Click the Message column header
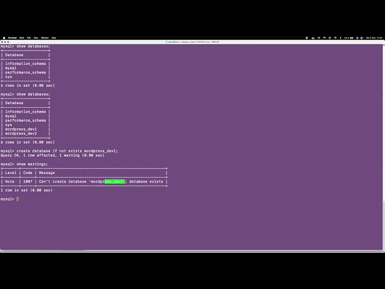385x289 pixels. 47,173
